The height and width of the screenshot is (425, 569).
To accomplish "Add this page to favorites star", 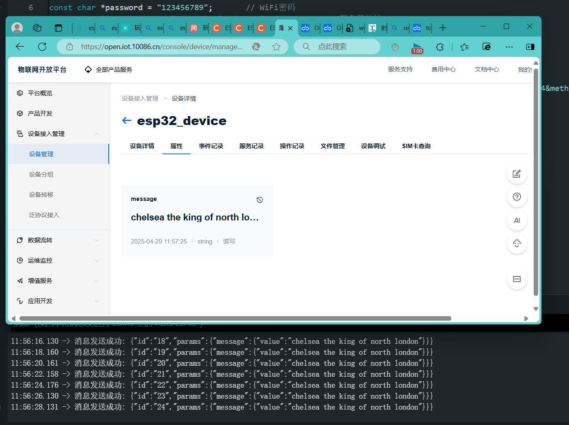I will pos(277,47).
